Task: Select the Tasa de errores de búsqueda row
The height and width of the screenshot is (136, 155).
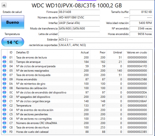Action: [75, 75]
